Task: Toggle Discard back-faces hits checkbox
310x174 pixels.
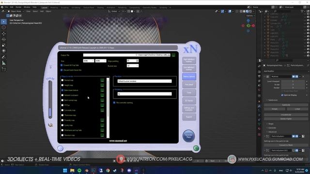Action: click(x=62, y=70)
